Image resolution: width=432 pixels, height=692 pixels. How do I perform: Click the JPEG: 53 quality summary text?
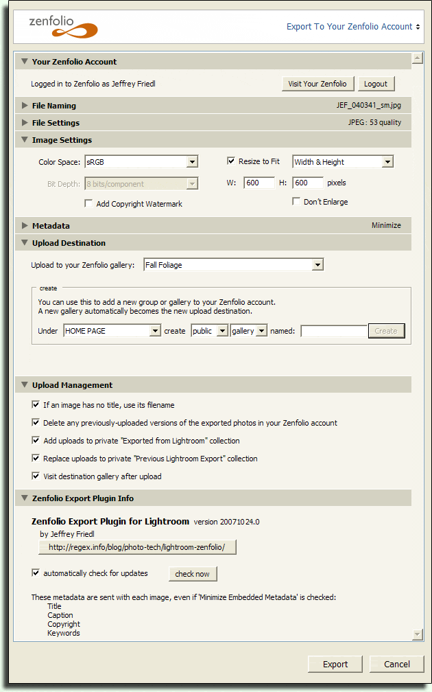tap(374, 122)
